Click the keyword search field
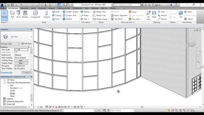The width and height of the screenshot is (204, 115). coord(127,5)
